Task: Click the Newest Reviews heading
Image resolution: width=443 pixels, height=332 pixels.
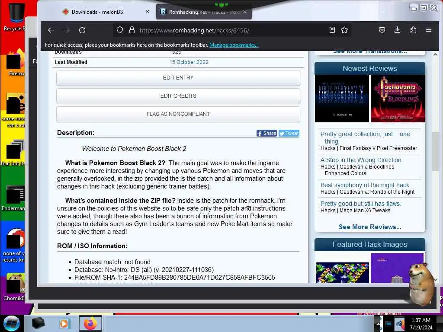Action: pos(370,68)
